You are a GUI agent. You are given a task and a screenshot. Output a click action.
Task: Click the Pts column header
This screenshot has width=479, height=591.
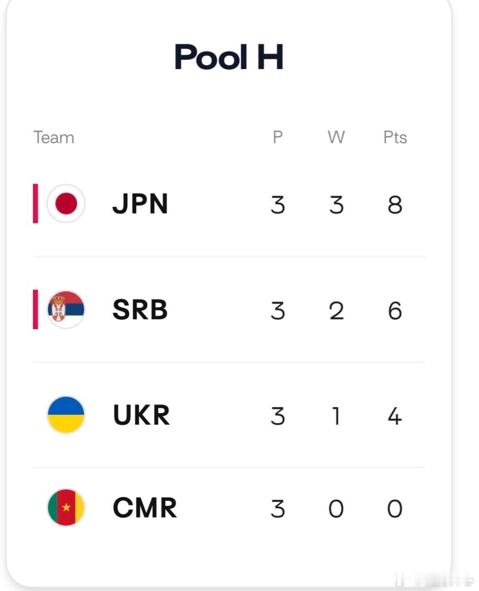[395, 137]
